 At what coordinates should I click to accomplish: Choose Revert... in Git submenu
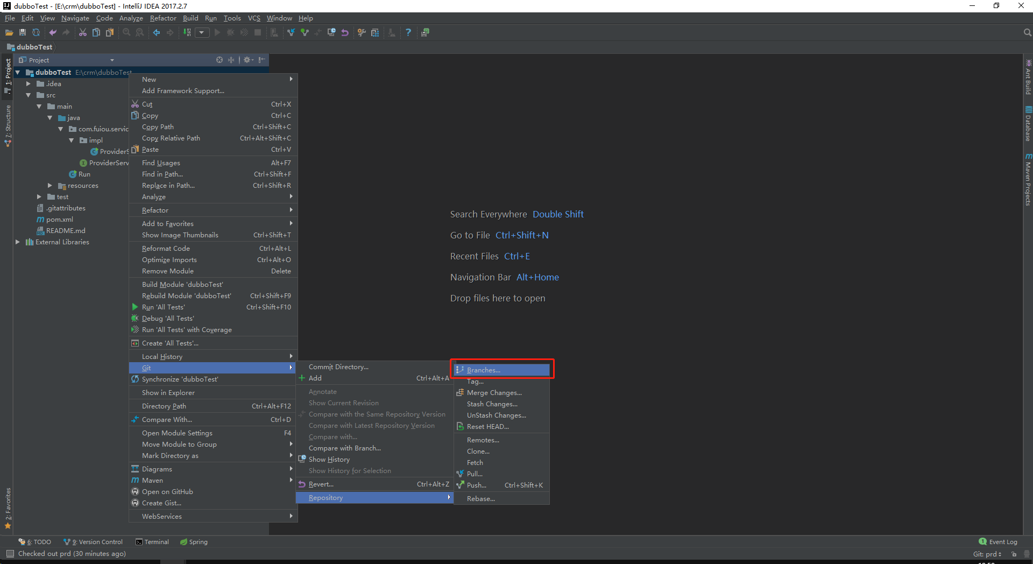click(x=374, y=484)
